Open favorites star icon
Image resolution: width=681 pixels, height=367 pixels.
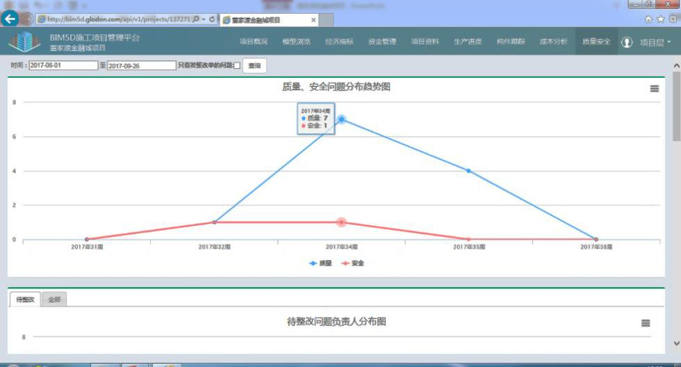point(661,19)
